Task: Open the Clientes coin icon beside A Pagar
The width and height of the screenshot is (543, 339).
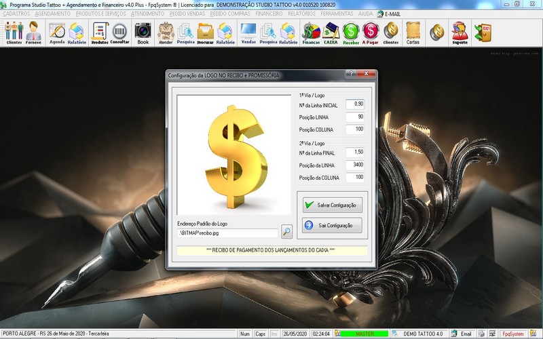Action: [391, 33]
